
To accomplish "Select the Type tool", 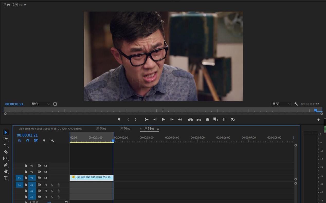I will (x=6, y=178).
